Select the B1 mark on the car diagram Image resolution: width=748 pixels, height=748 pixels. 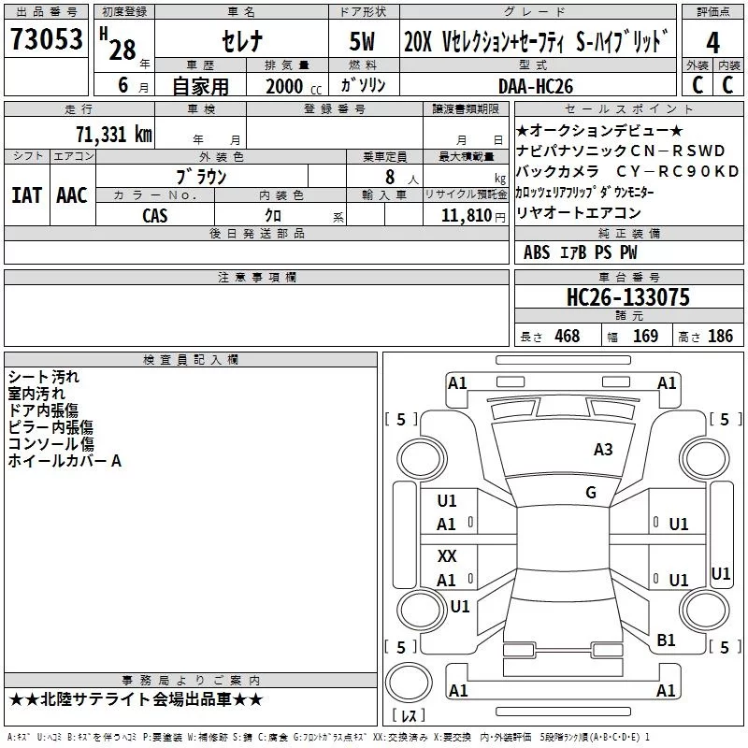666,640
